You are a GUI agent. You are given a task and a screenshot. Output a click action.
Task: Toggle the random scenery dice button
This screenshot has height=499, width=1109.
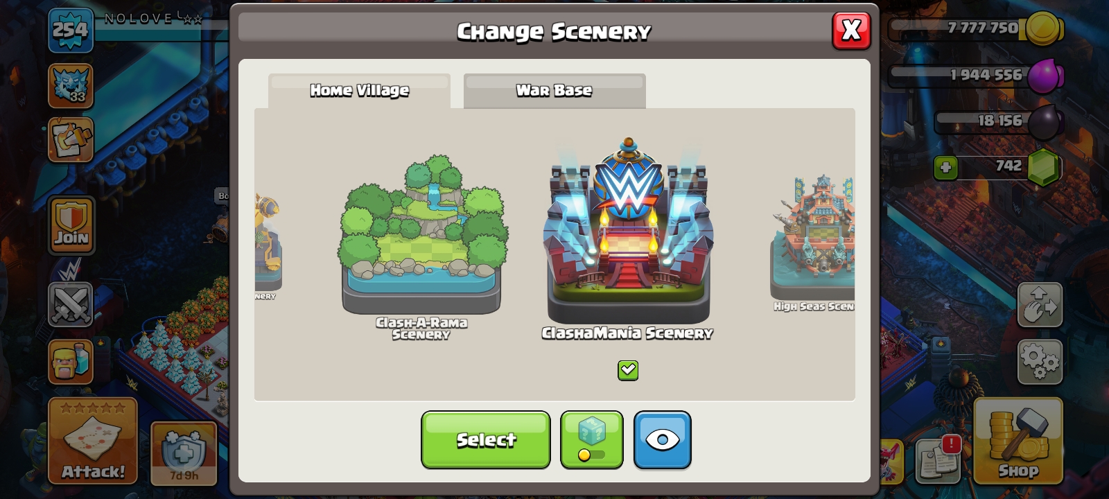[591, 439]
